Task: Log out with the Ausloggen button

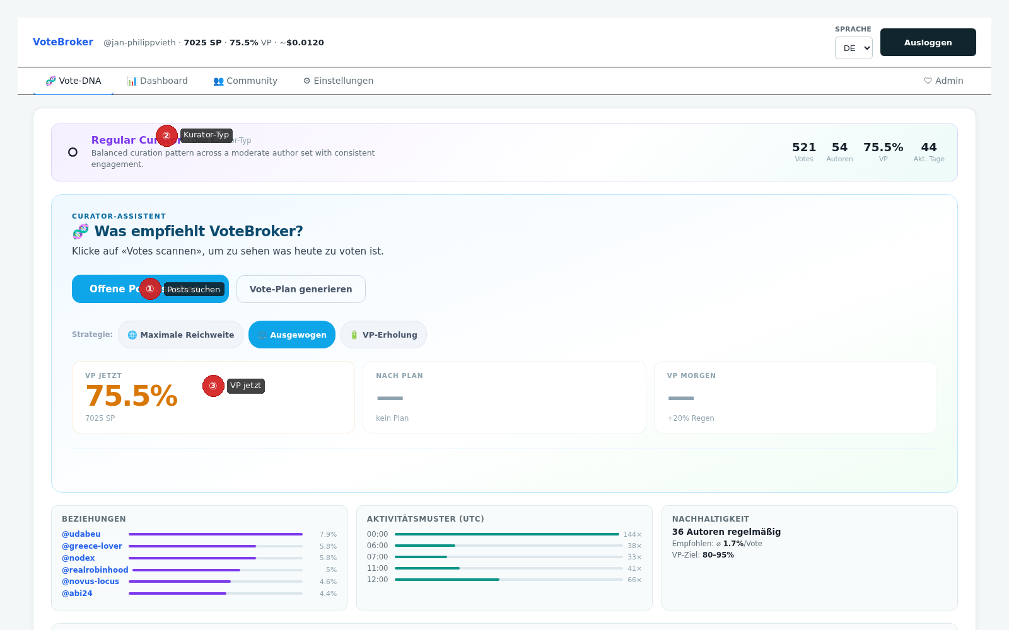Action: click(928, 42)
